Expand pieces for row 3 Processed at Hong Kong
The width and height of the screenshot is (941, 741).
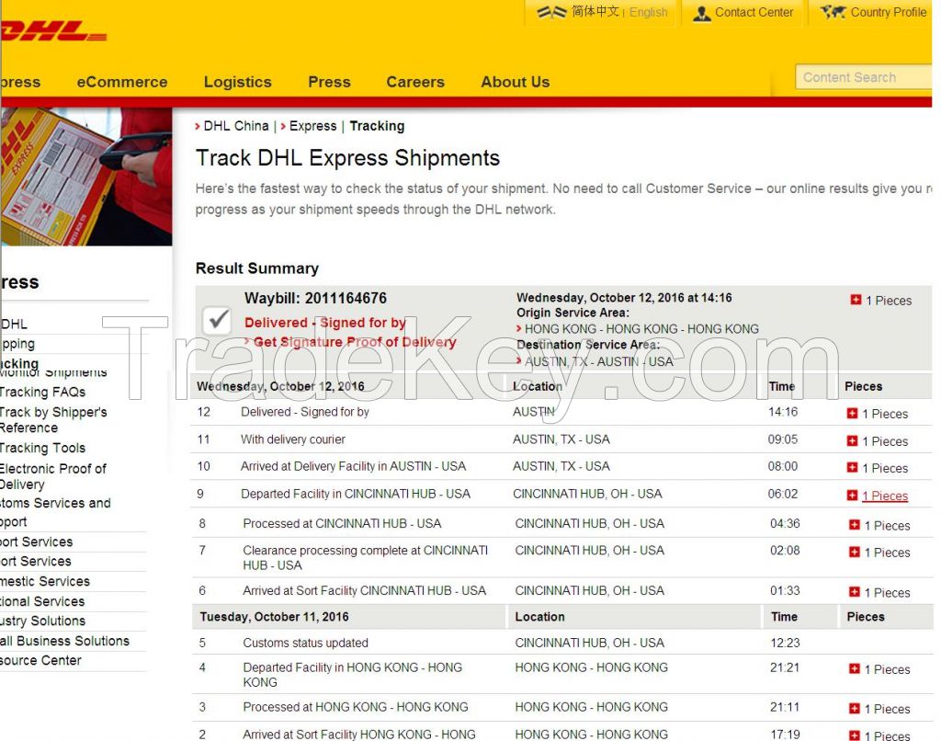pyautogui.click(x=855, y=709)
